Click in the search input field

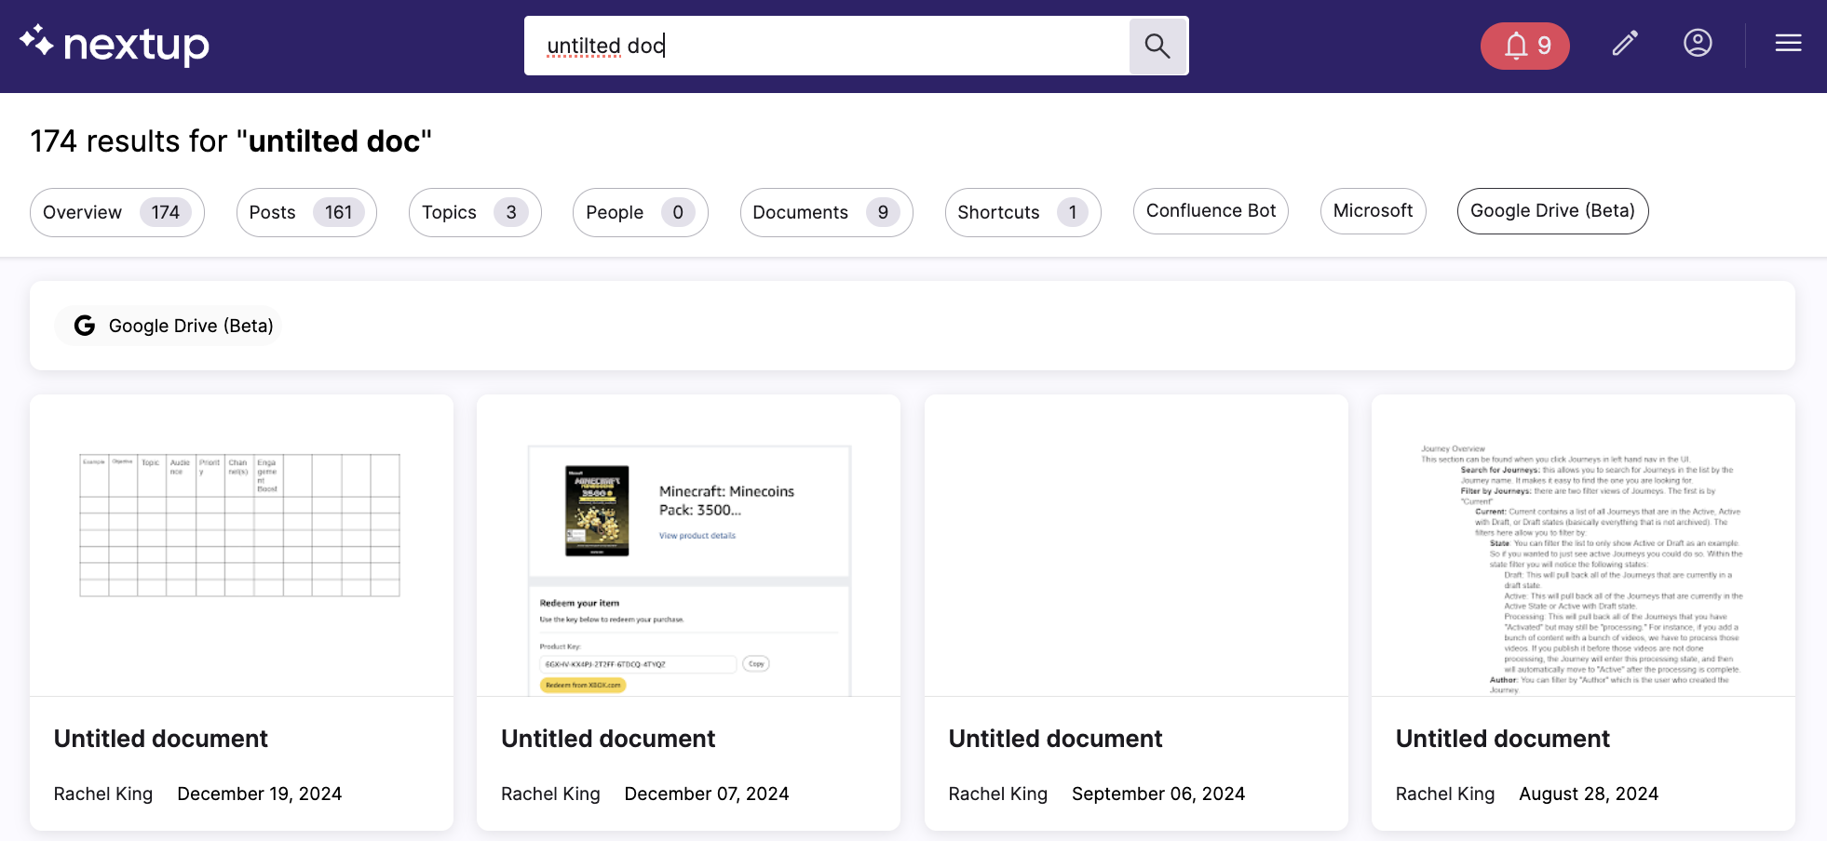[x=827, y=46]
